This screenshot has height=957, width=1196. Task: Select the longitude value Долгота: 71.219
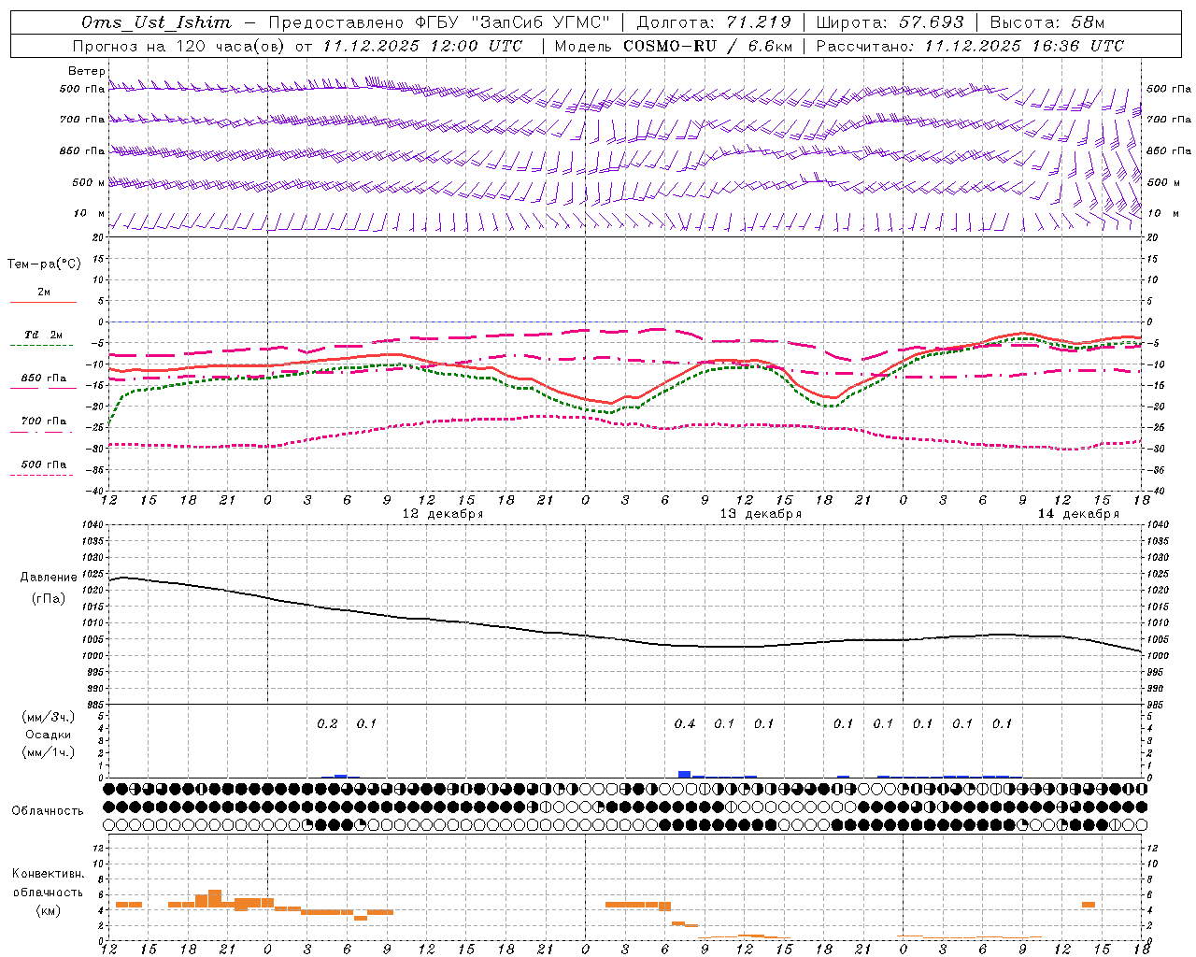click(x=714, y=22)
